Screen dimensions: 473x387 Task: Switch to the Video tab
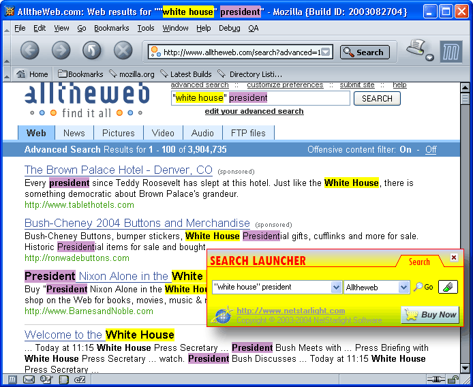point(163,133)
